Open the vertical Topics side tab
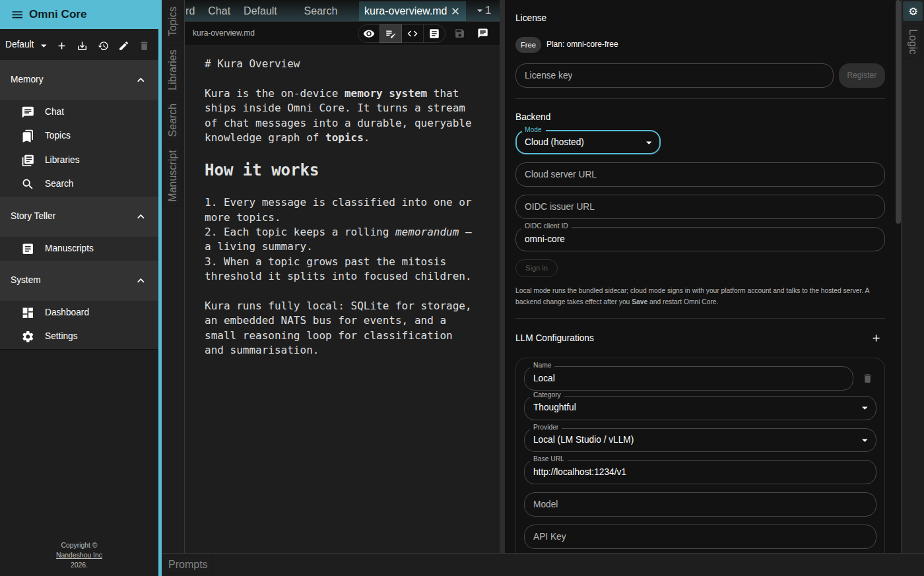The image size is (924, 576). pyautogui.click(x=173, y=20)
